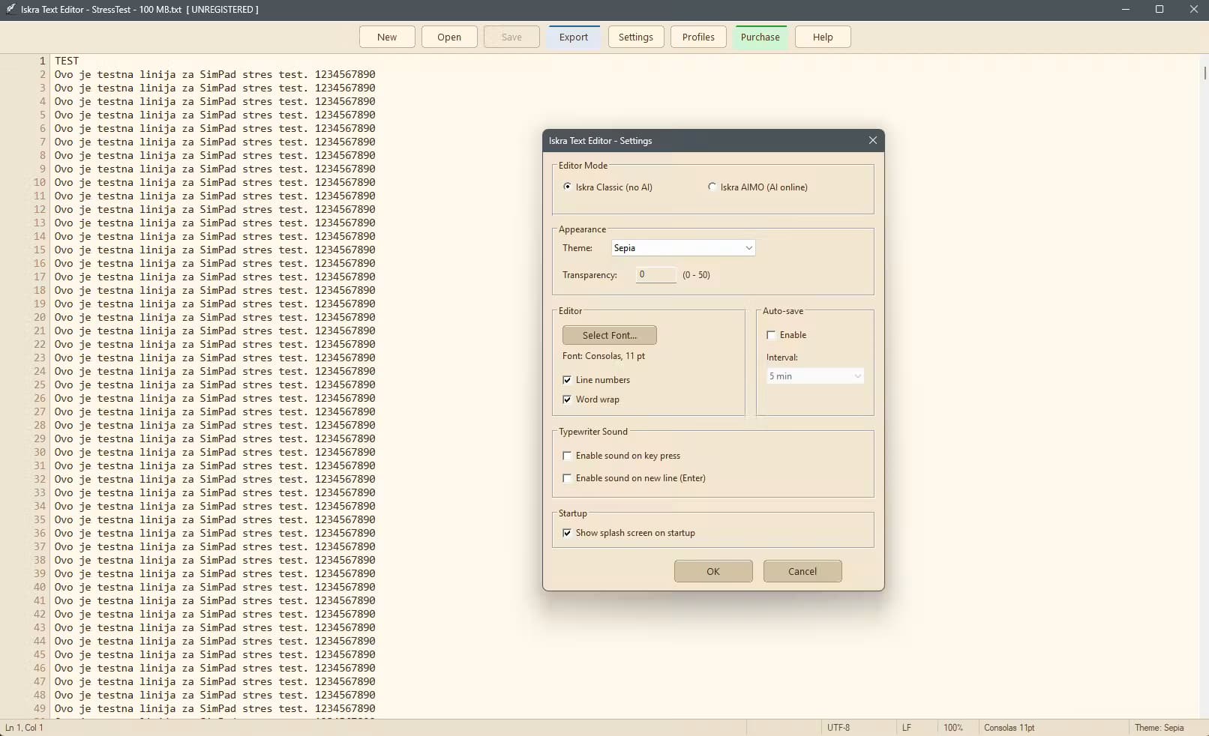Click the Select Font... button
The width and height of the screenshot is (1209, 736).
click(x=609, y=335)
